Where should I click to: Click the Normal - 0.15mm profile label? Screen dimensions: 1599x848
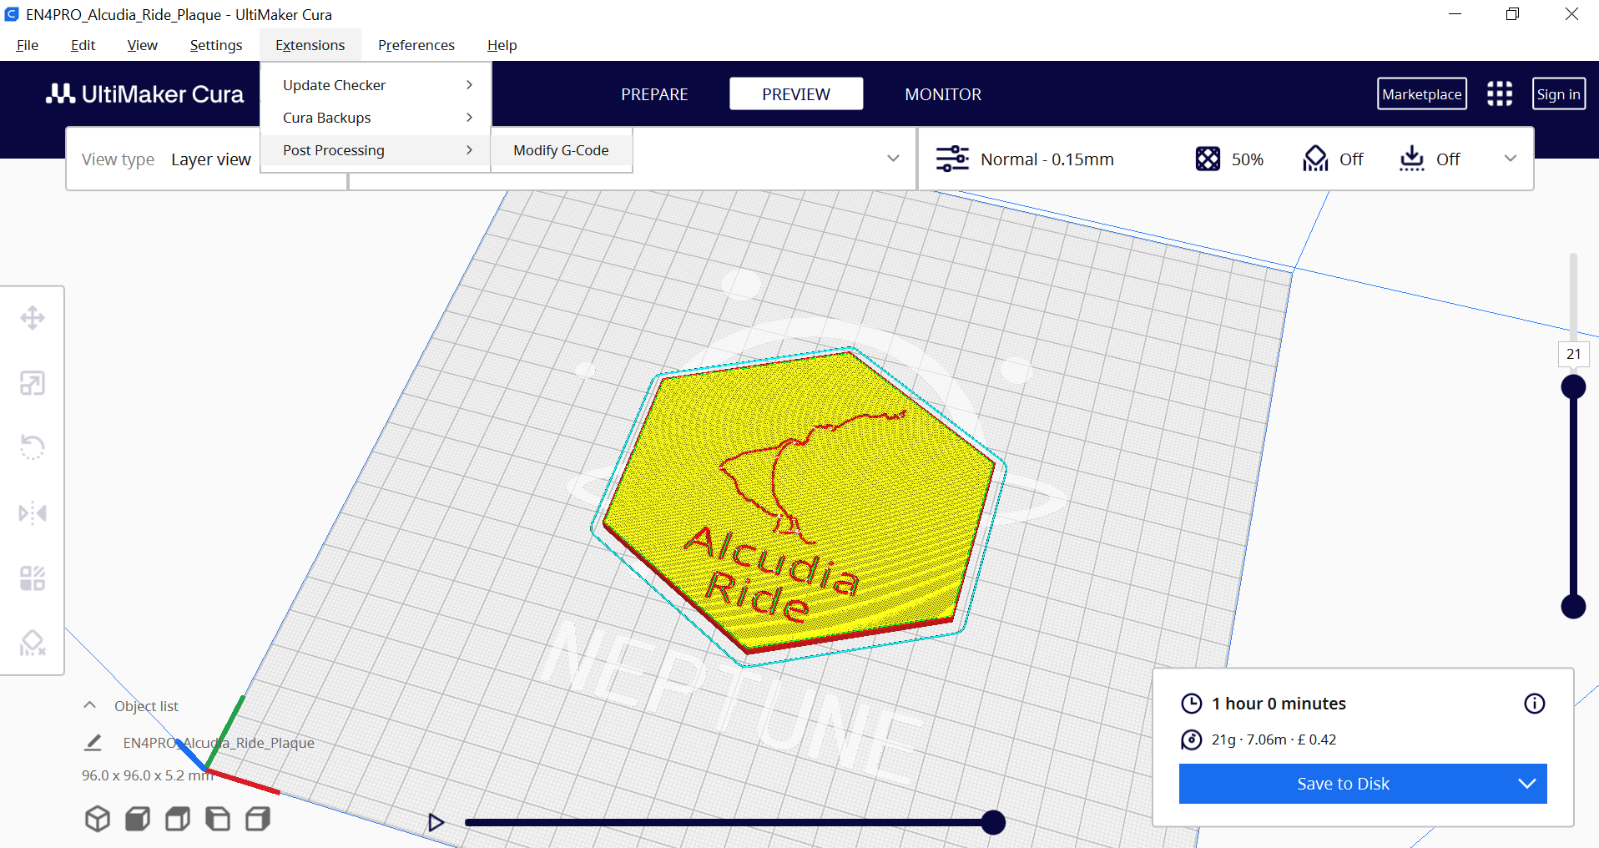(x=1047, y=159)
